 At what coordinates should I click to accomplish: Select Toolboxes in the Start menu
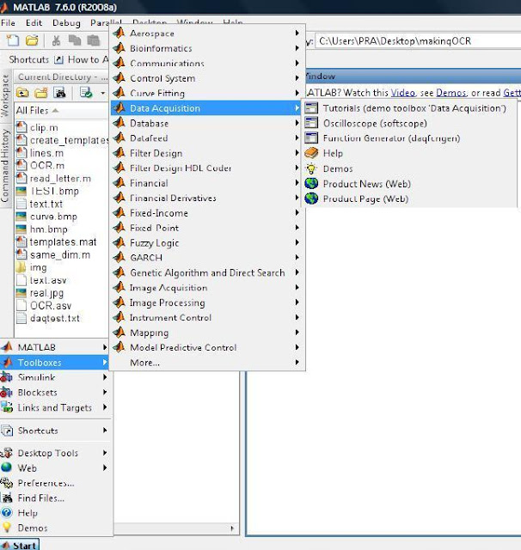(54, 363)
